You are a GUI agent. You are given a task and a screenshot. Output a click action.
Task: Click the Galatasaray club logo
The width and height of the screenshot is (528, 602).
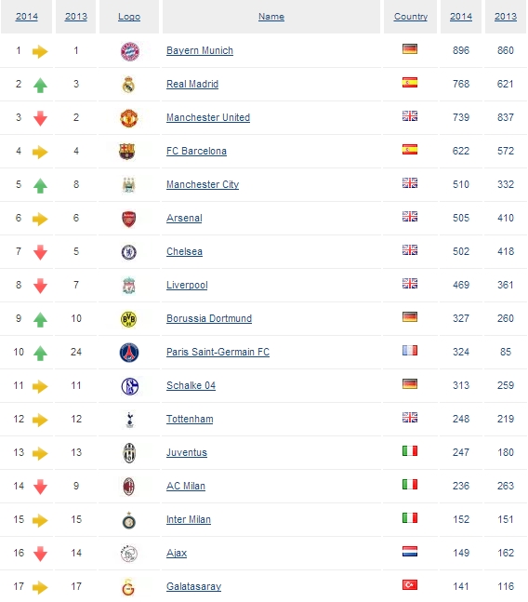(129, 587)
